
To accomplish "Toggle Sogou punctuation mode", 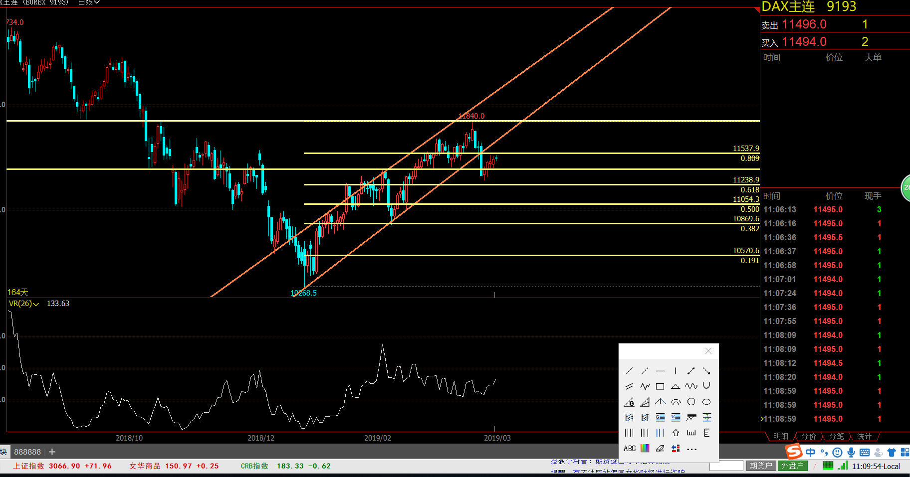I will click(x=824, y=452).
